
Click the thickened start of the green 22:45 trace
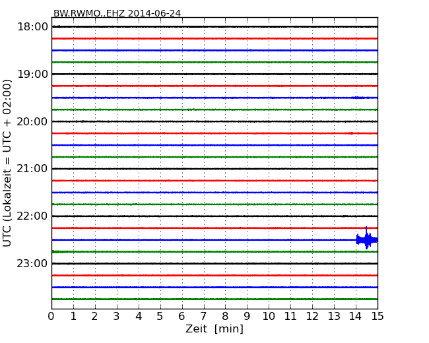pyautogui.click(x=61, y=251)
